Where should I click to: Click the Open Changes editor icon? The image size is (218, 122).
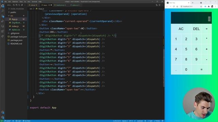tap(157, 5)
